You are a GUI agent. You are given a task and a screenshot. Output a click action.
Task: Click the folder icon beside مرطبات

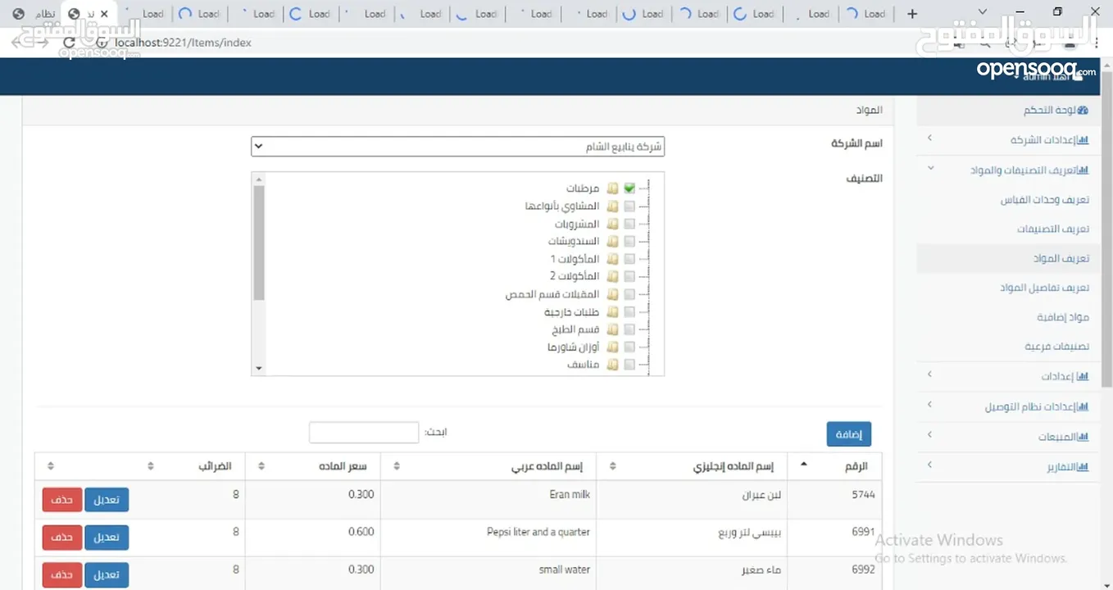click(x=612, y=188)
